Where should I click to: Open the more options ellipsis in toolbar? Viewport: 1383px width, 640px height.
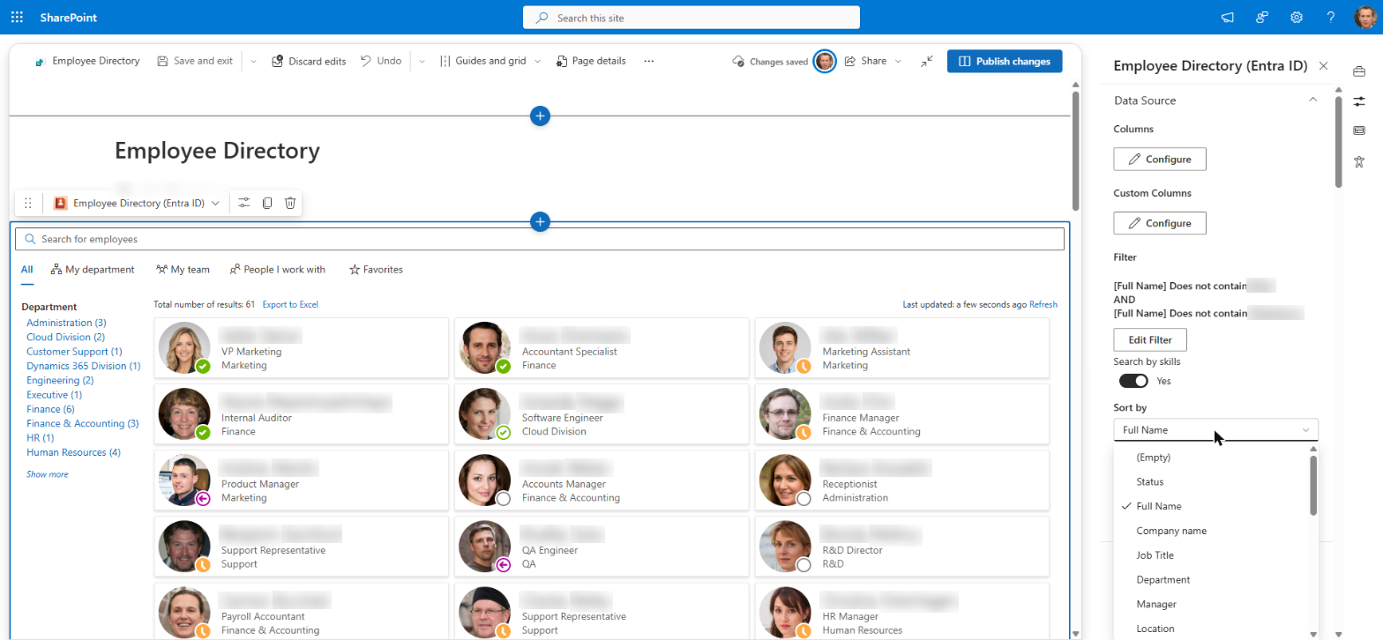coord(649,61)
